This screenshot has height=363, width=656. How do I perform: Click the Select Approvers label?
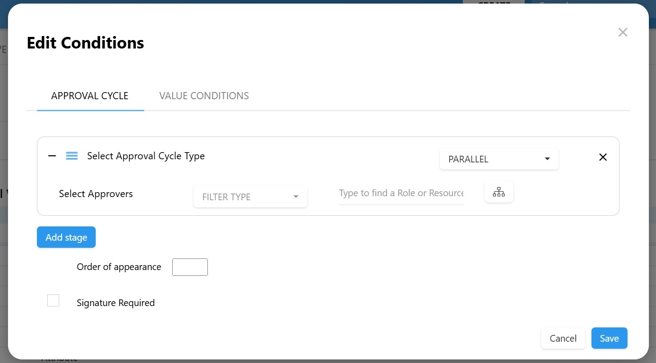(x=96, y=194)
